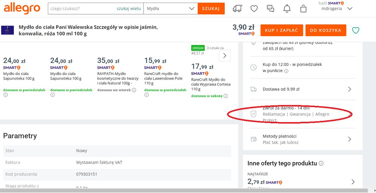The width and height of the screenshot is (376, 193).
Task: Click the clock icon beside Kup do 12:00
Action: click(x=253, y=67)
